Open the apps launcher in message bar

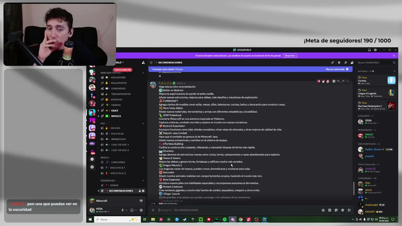[349, 210]
